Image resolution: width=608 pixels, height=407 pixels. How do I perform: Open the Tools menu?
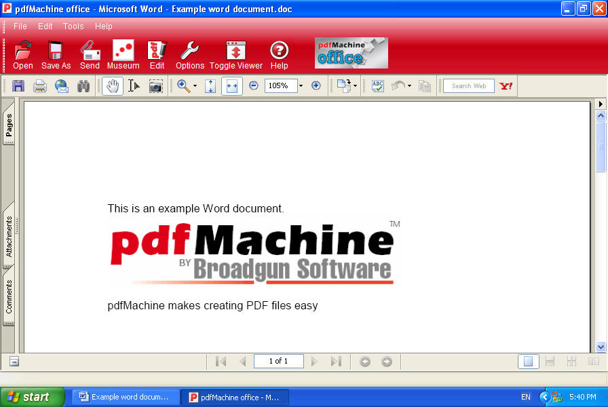coord(73,26)
